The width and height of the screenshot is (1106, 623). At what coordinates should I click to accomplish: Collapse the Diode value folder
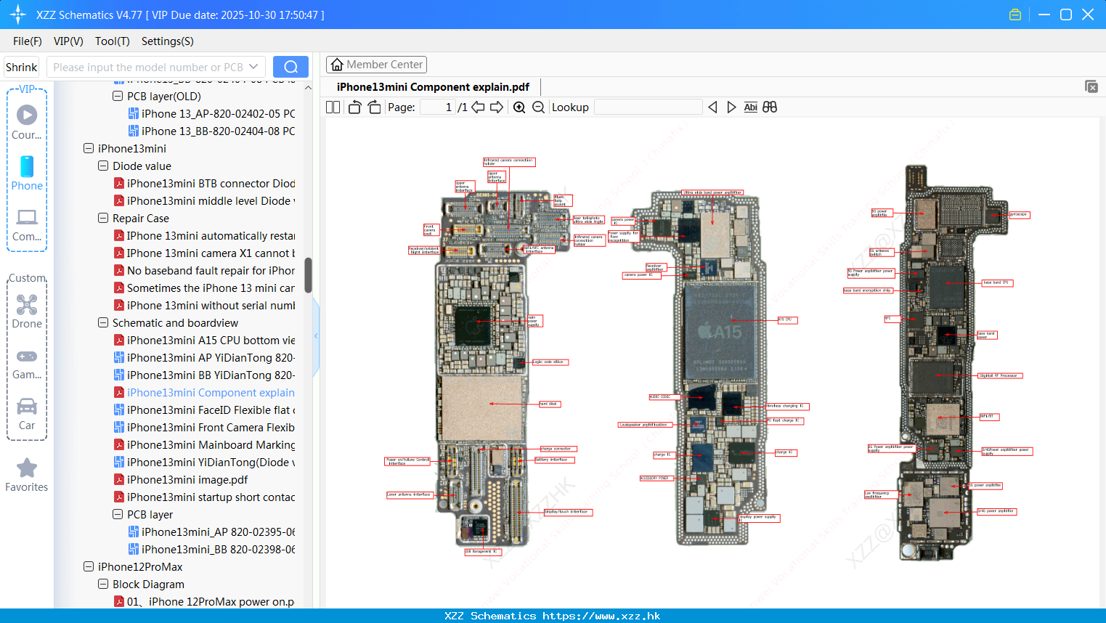click(x=103, y=166)
